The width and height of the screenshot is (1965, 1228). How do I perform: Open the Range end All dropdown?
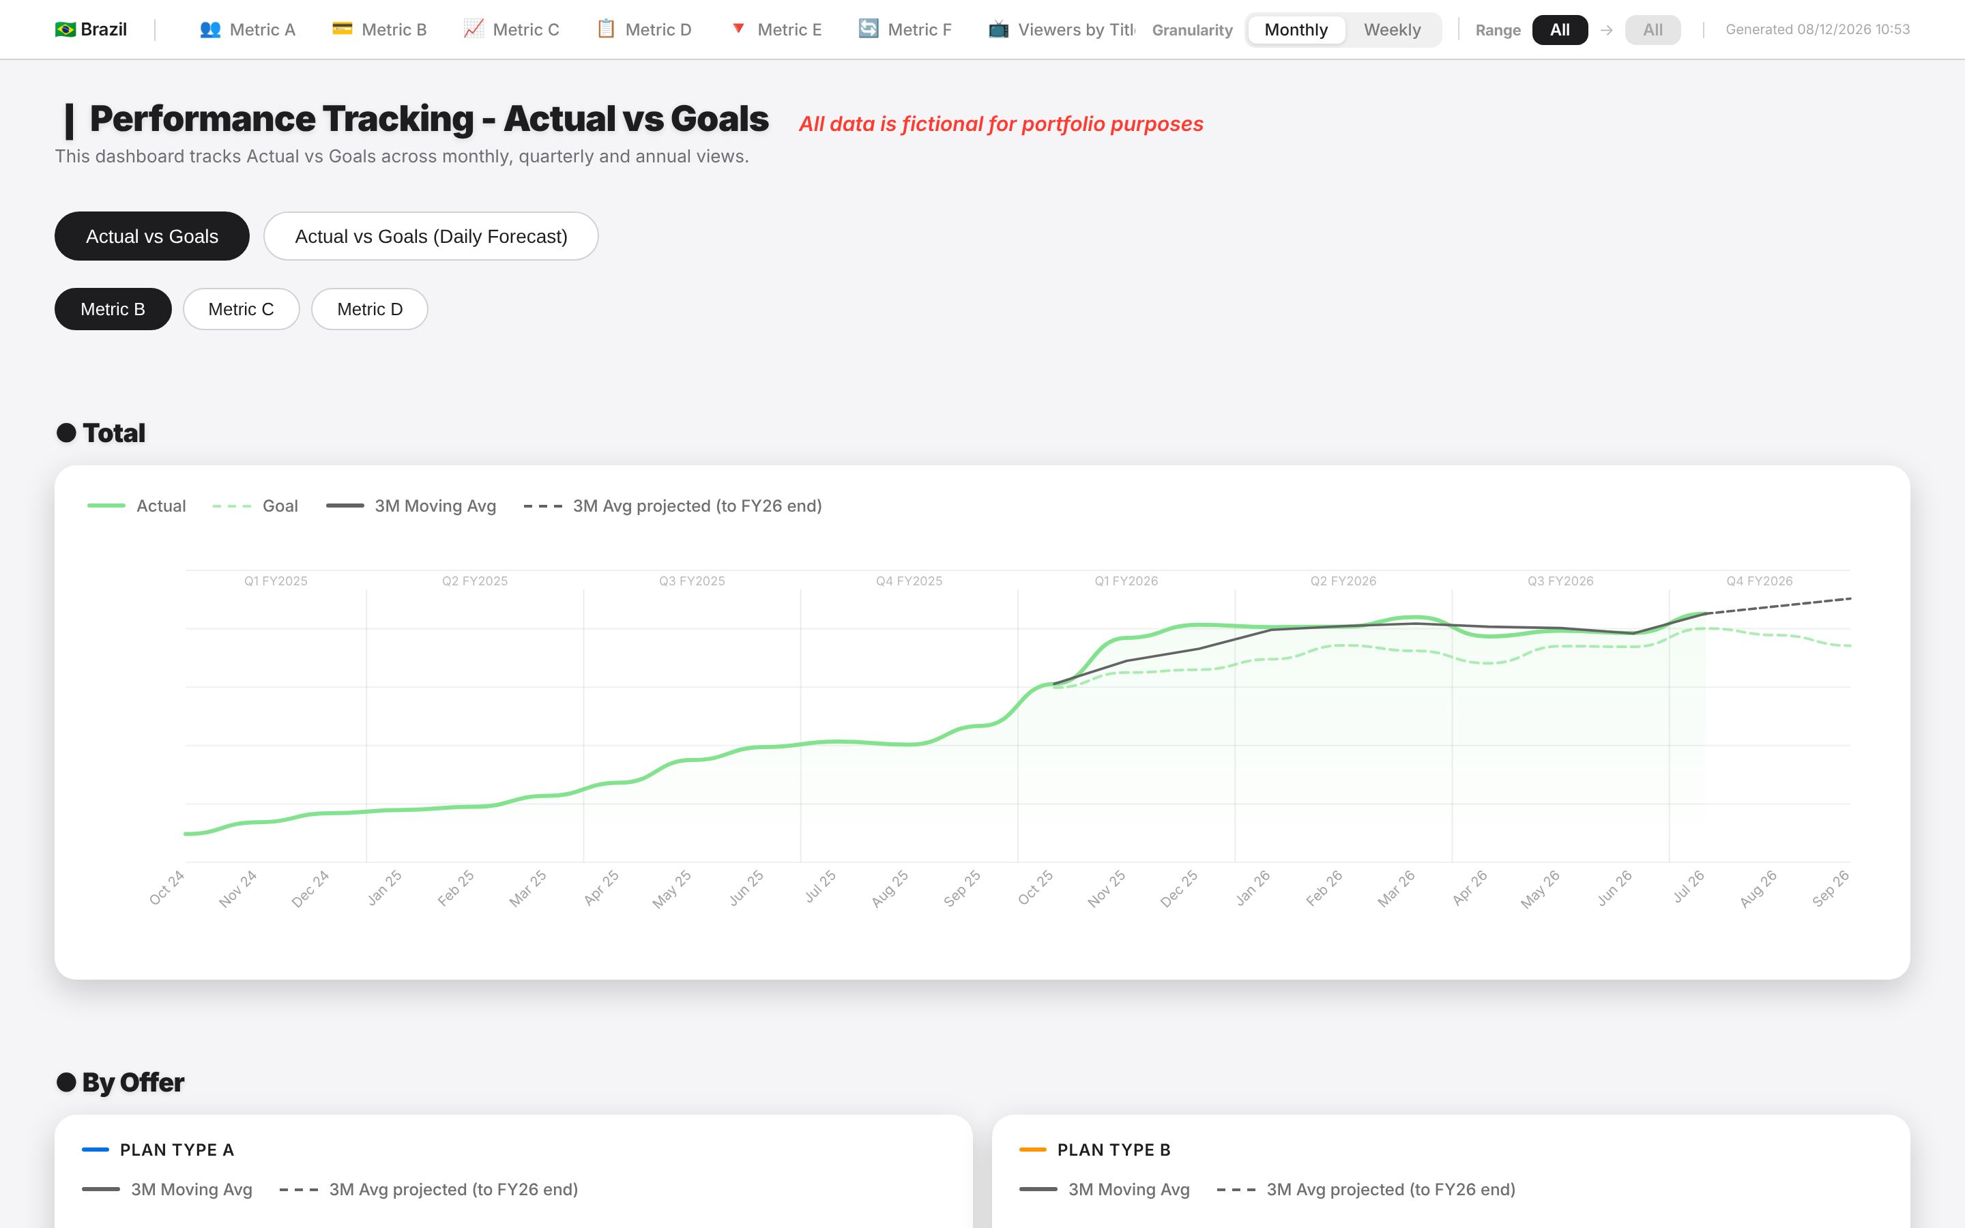1653,30
